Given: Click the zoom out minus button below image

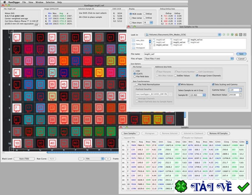Looking at the screenshot, I should tap(81, 159).
